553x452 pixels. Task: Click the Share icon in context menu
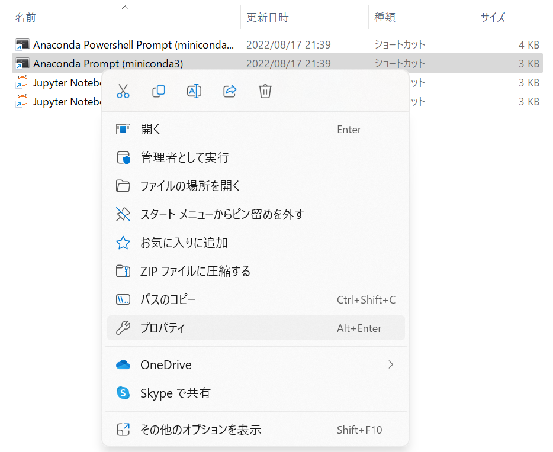[230, 91]
